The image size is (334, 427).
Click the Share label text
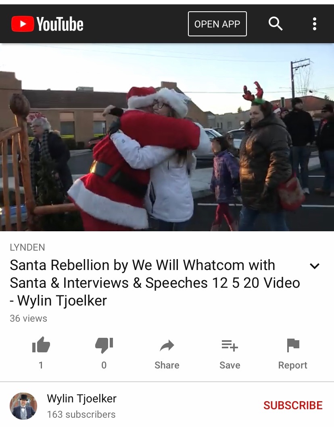pyautogui.click(x=167, y=365)
